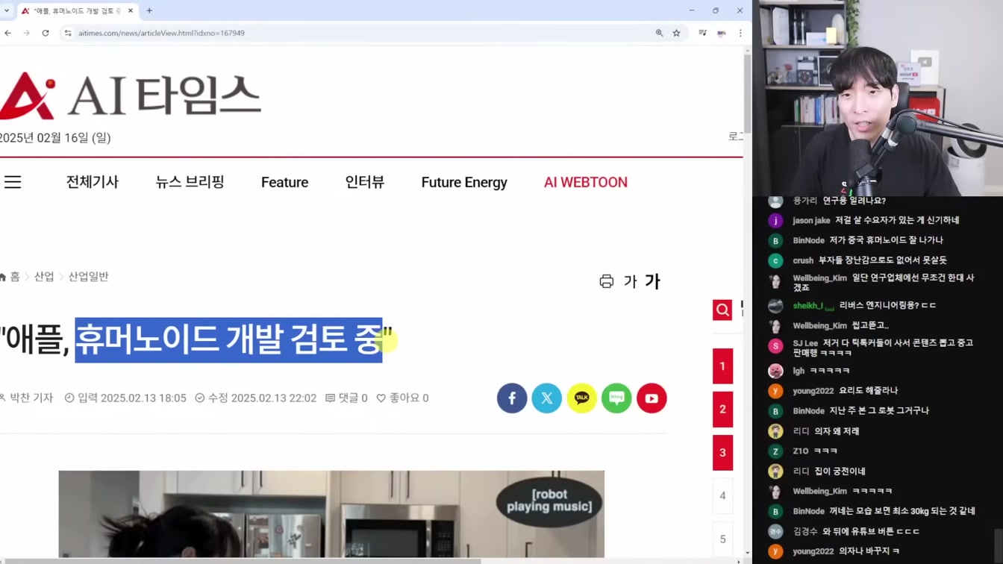Open Chrome three-dot menu

[740, 33]
